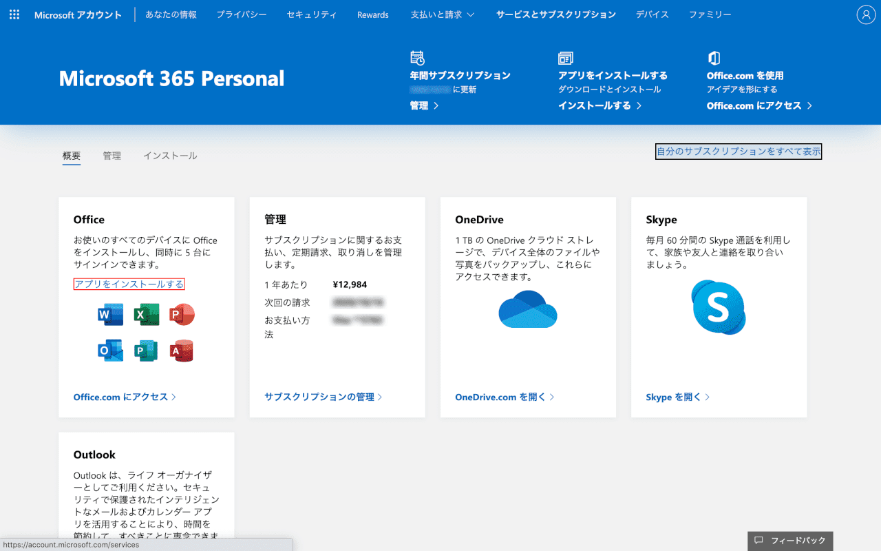This screenshot has height=551, width=881.
Task: Click the Publisher app icon
Action: click(x=146, y=351)
